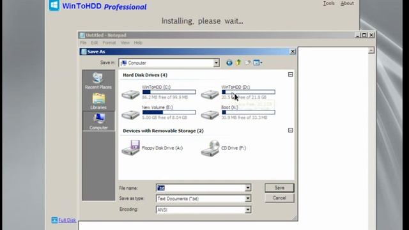This screenshot has width=409, height=230.
Task: Click the Save button
Action: [x=279, y=188]
